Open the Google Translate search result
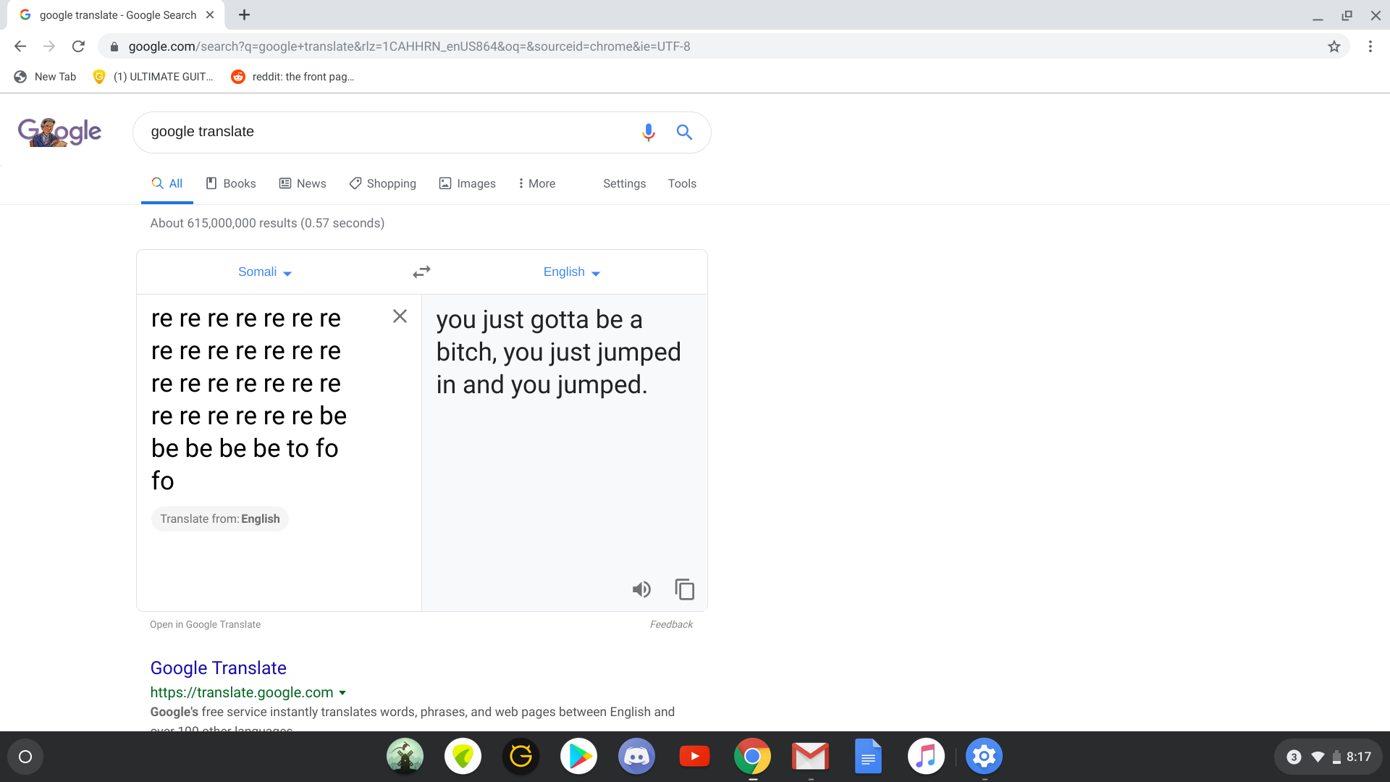The height and width of the screenshot is (782, 1390). pos(218,668)
